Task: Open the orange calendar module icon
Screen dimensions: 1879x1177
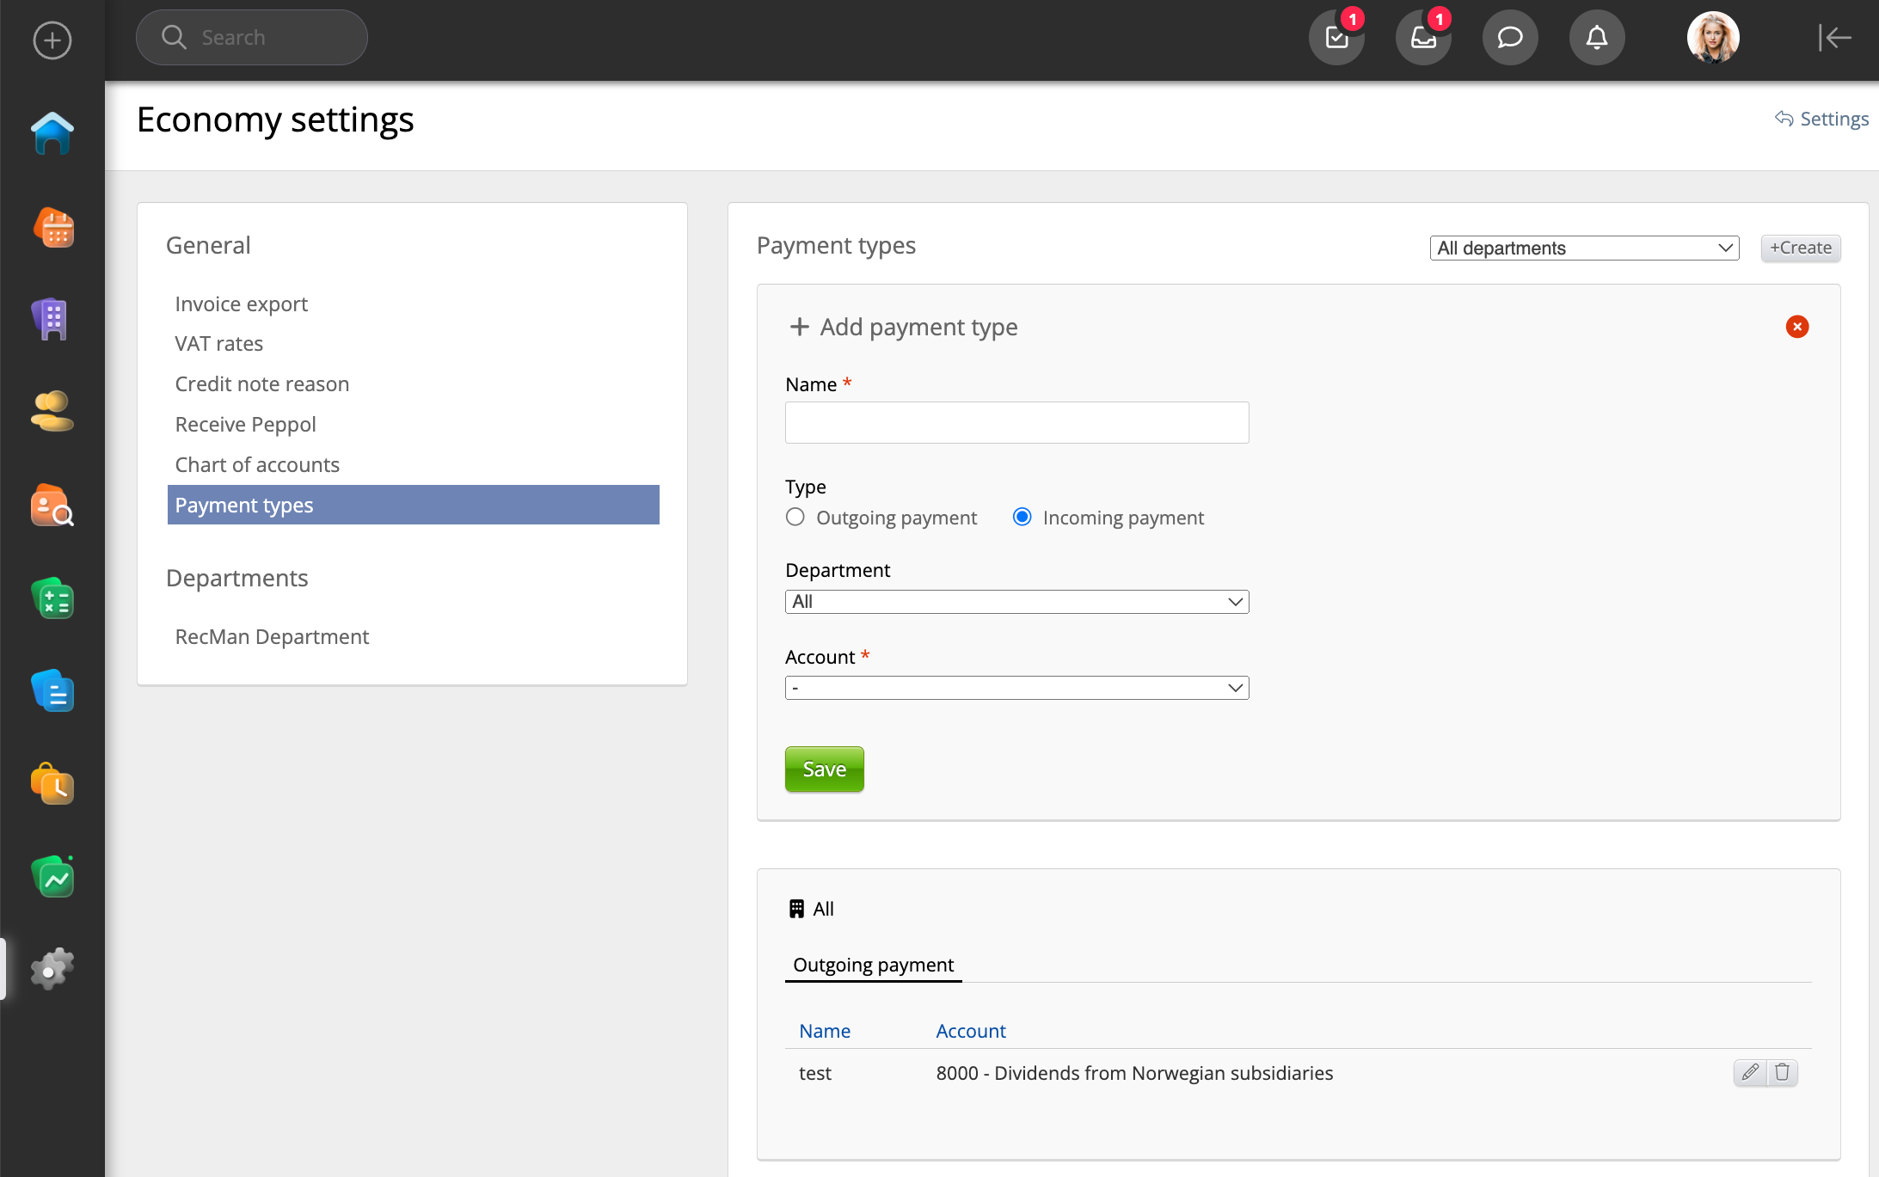Action: (x=52, y=228)
